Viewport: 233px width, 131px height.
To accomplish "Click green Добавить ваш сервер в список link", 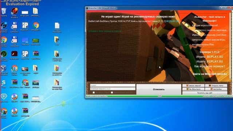I will (x=105, y=31).
